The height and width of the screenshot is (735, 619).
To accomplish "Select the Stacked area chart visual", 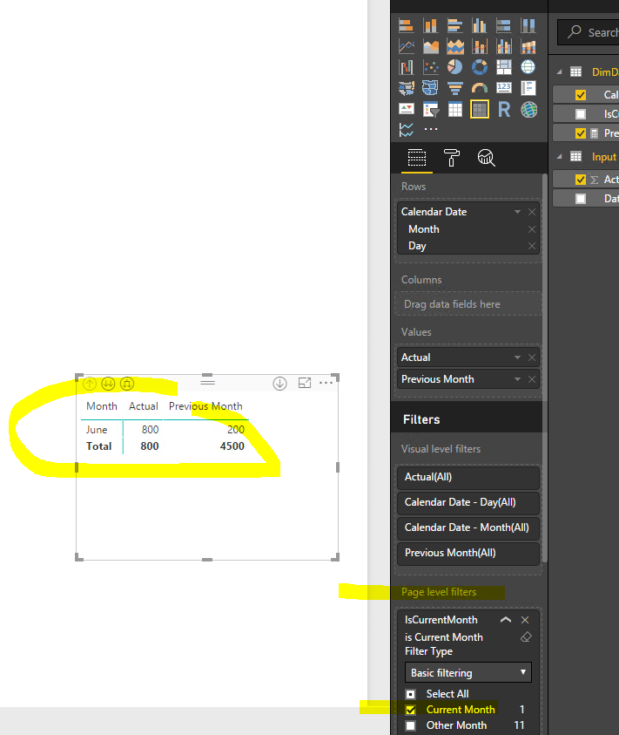I will pos(455,46).
